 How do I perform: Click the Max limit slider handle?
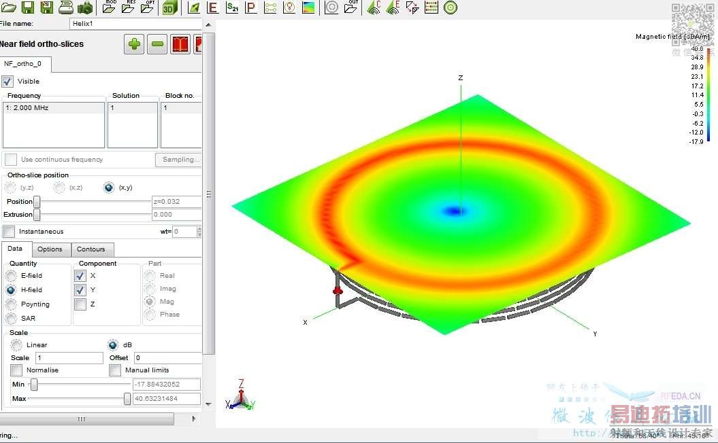pyautogui.click(x=127, y=399)
